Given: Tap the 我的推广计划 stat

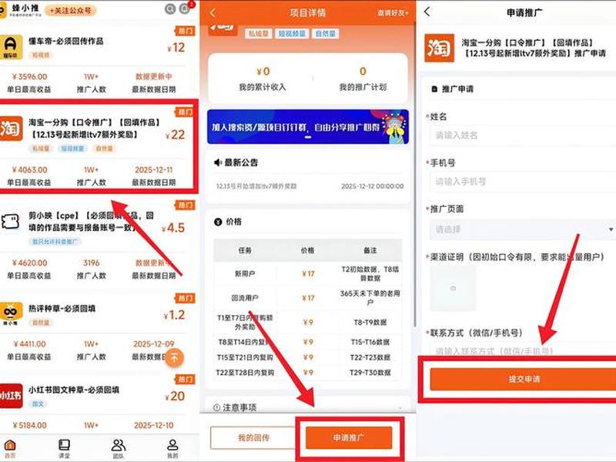Looking at the screenshot, I should pyautogui.click(x=363, y=79).
